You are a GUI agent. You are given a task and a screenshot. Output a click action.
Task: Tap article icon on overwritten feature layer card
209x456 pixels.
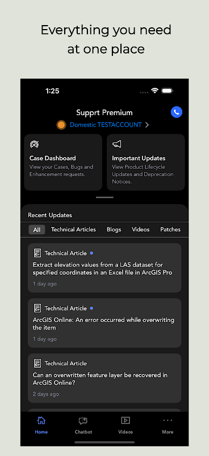tap(37, 363)
